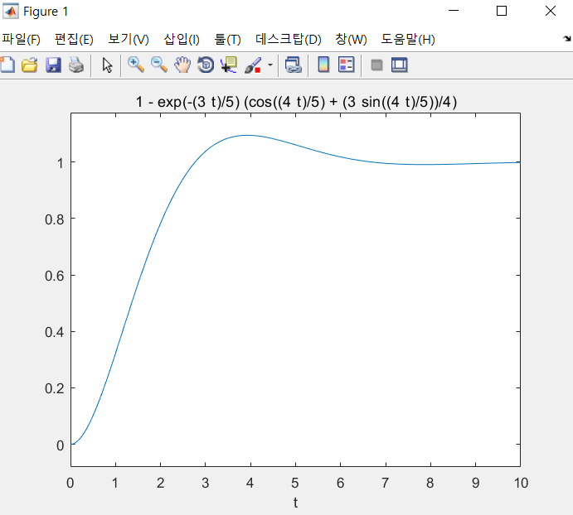
Task: Dock the figure using the corner arrow
Action: 567,38
